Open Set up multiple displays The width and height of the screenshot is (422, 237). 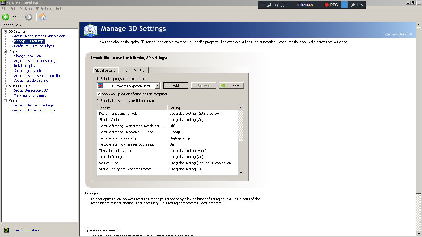click(31, 81)
